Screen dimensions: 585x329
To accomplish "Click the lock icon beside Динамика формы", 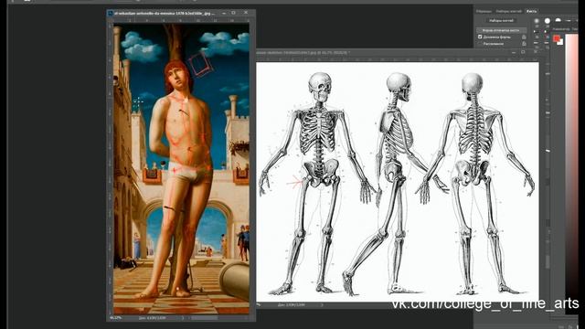I will 524,37.
